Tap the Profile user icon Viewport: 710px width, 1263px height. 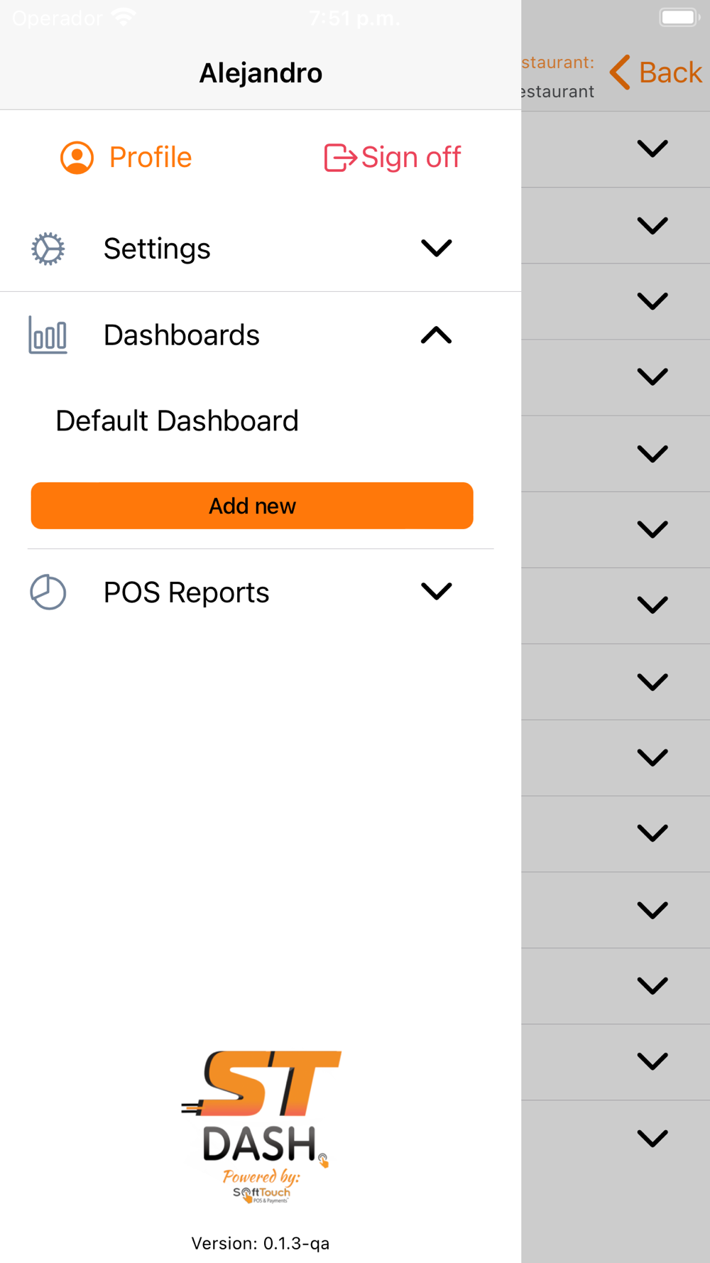pyautogui.click(x=77, y=158)
